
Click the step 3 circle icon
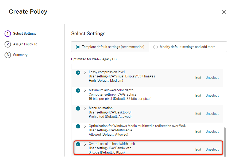pos(7,55)
